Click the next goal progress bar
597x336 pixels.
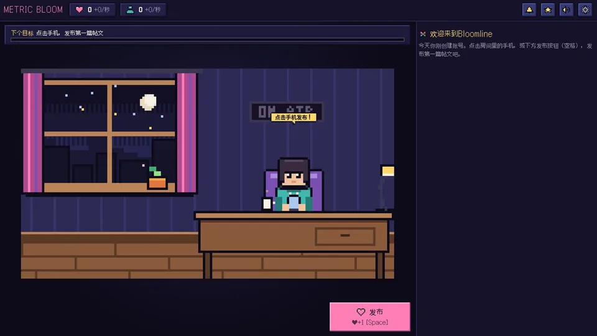[208, 40]
